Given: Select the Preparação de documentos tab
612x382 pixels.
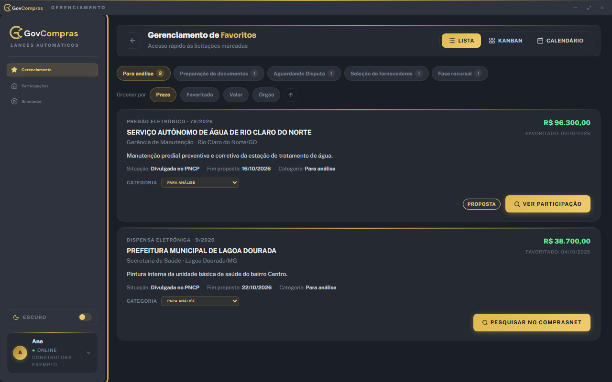Looking at the screenshot, I should 219,74.
